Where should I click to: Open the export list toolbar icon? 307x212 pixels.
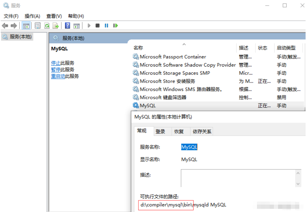[56, 25]
